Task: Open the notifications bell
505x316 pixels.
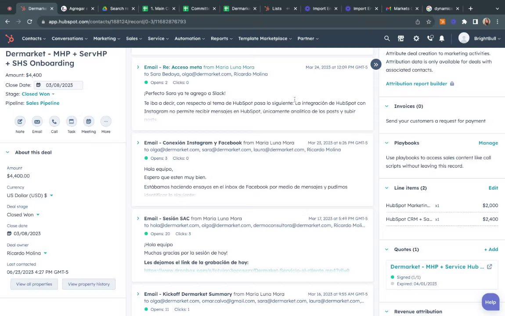Action: coord(442,39)
